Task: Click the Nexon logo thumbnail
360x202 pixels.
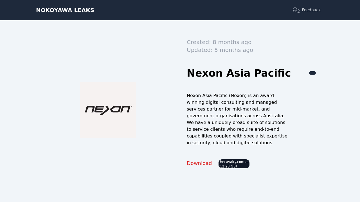Action: pos(108,110)
